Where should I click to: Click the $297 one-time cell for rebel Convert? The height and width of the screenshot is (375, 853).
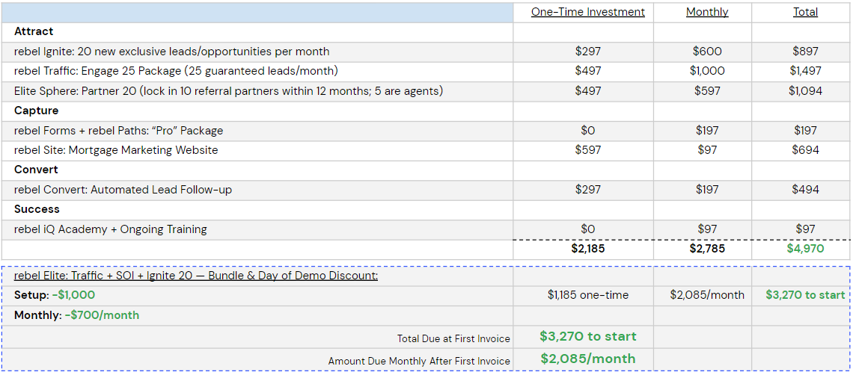(587, 190)
